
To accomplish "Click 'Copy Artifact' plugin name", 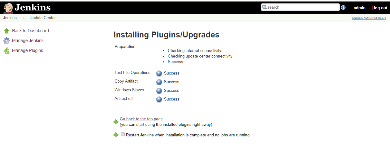I will coord(126,81).
